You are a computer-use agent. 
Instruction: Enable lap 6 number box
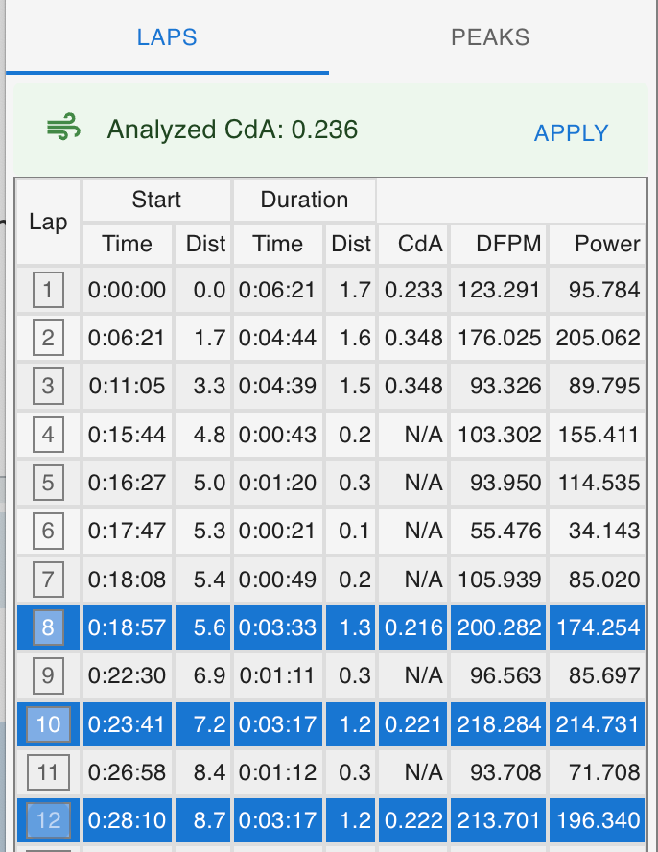tap(48, 531)
